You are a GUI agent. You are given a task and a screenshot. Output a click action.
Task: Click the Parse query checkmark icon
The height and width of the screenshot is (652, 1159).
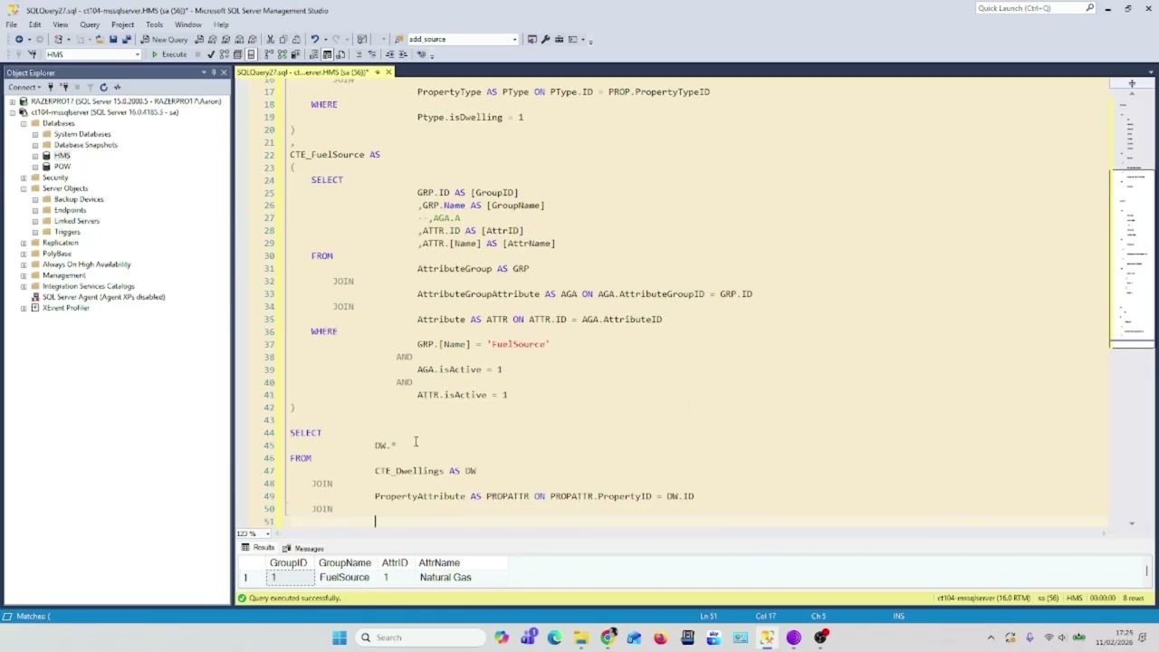click(211, 54)
